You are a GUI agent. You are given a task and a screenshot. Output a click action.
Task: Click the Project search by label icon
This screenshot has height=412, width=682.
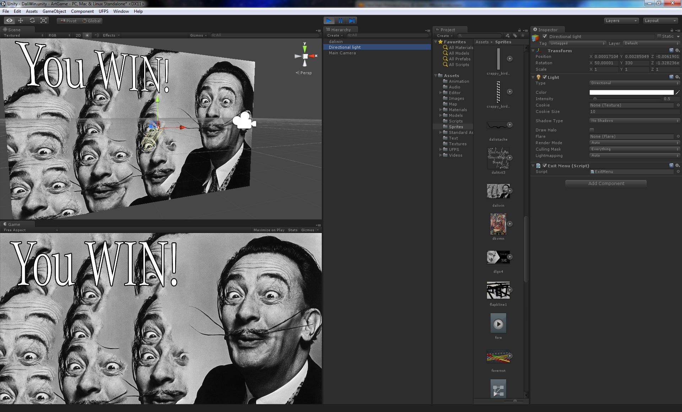point(515,36)
